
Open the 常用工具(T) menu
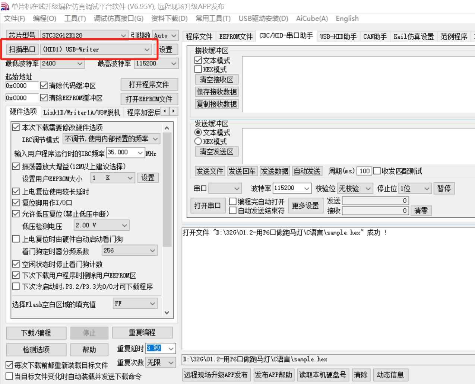213,19
